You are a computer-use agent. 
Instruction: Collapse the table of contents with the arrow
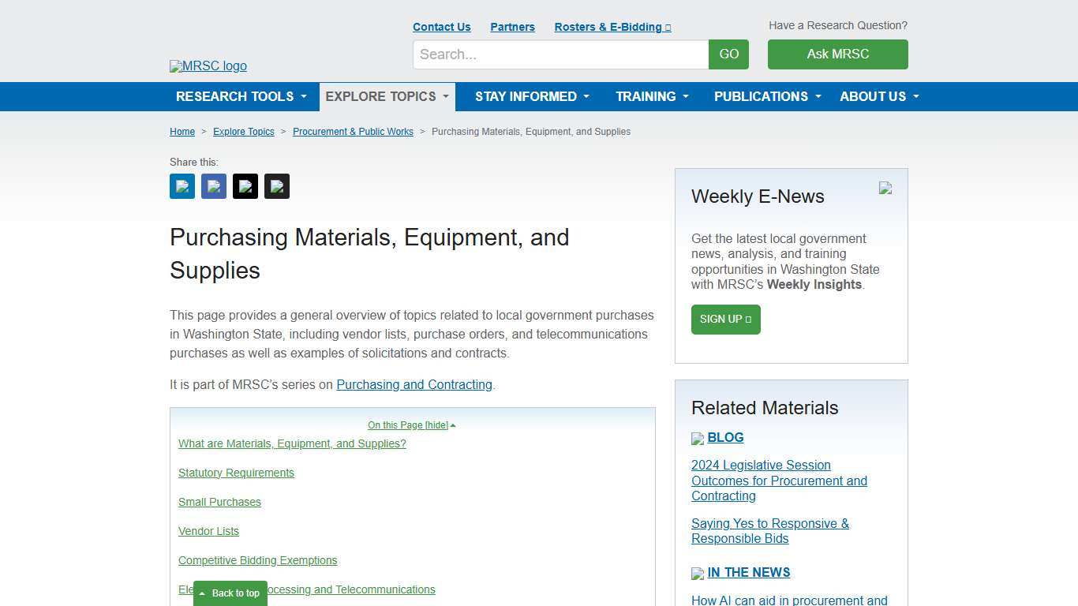[453, 425]
